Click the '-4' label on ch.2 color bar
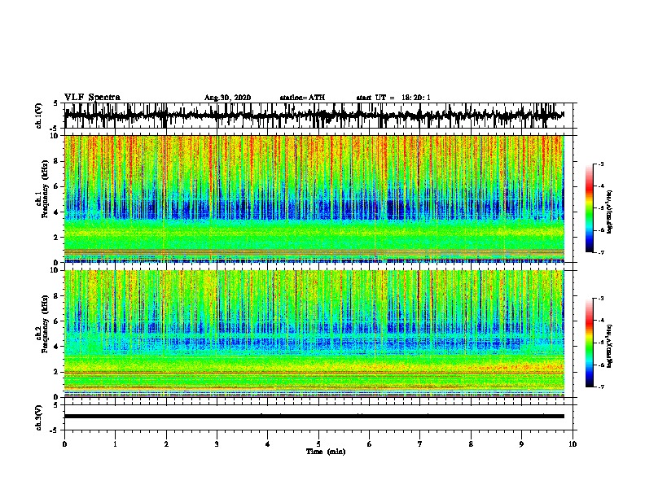The height and width of the screenshot is (498, 645). [x=600, y=321]
